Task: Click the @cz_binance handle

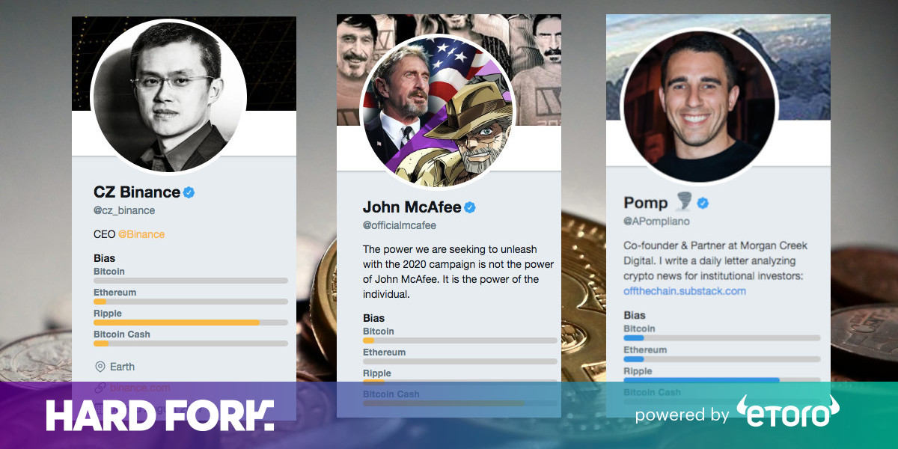Action: click(x=124, y=211)
